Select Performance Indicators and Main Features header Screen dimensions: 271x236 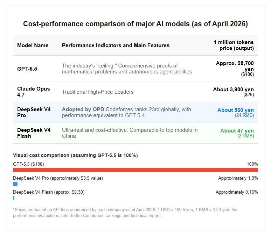116,45
